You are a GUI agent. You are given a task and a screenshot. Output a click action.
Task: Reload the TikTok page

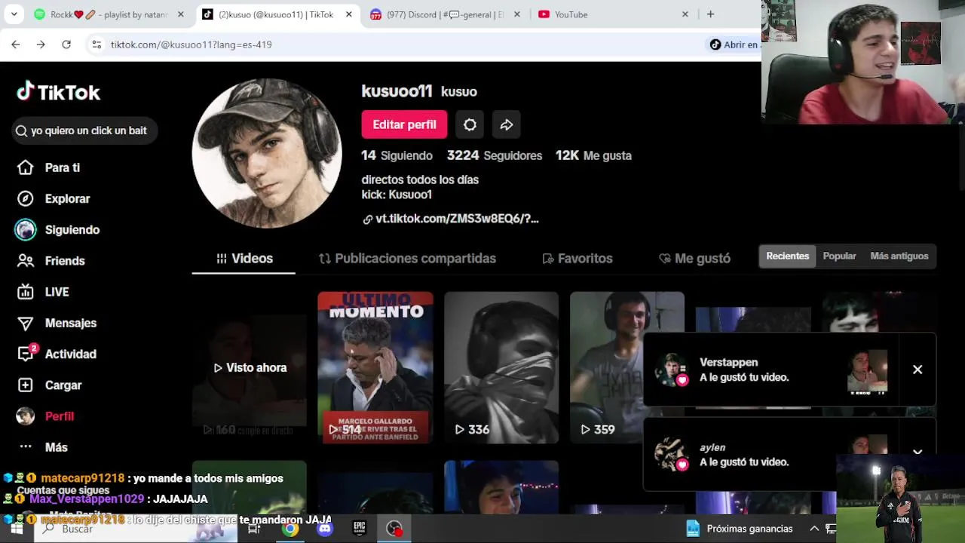click(66, 44)
